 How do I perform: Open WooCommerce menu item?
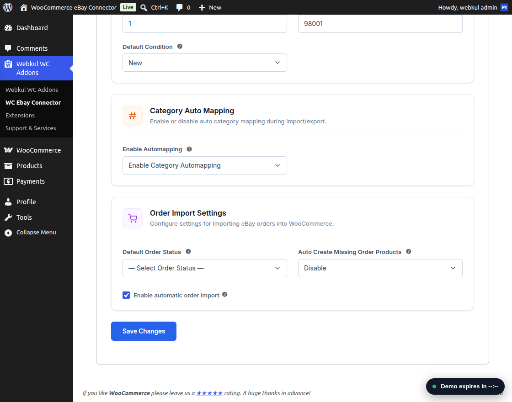pyautogui.click(x=37, y=150)
